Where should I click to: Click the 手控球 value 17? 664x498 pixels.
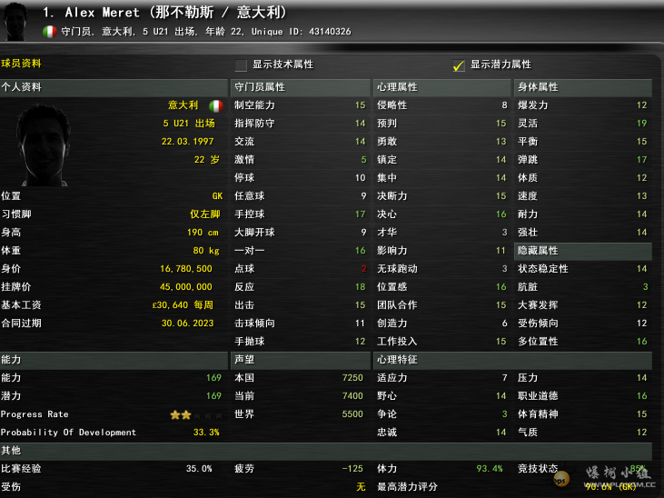click(361, 214)
